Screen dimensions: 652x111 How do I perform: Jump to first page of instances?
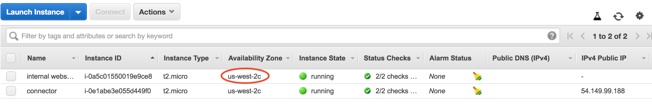(x=570, y=36)
